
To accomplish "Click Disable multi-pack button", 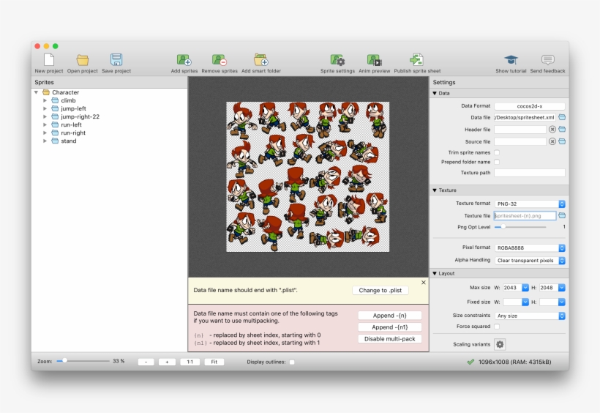I will (x=389, y=339).
